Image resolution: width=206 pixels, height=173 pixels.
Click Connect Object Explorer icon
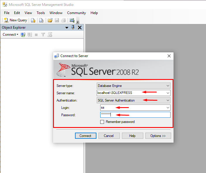[x=23, y=35]
